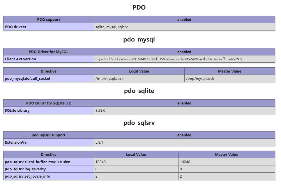Viewport: 281px width, 184px height.
Task: Select the pdo_sqlsrv module heading
Action: coord(139,123)
